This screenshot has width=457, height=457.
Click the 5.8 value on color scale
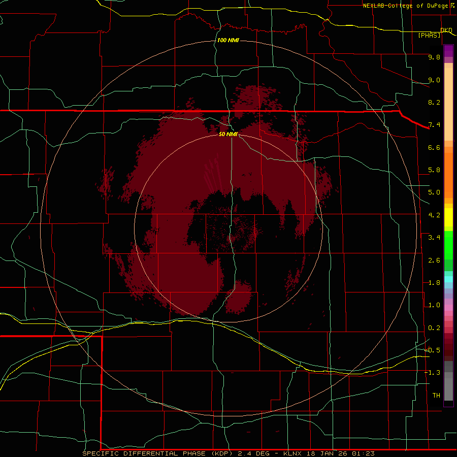(x=434, y=170)
